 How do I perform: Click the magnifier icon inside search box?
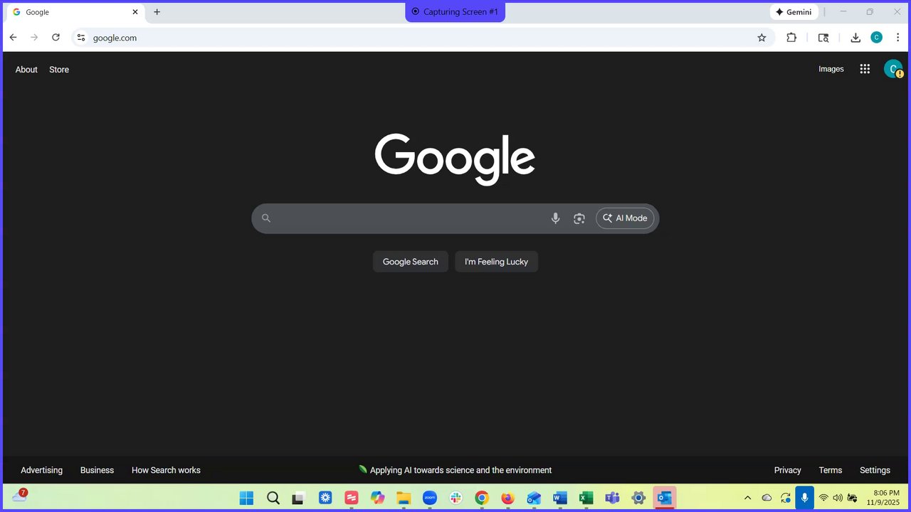(x=266, y=218)
